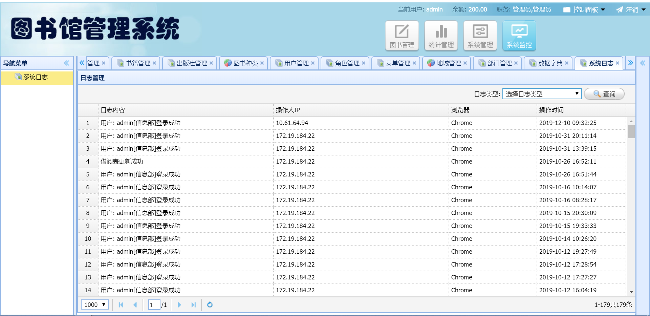Click row number 14 cell
The image size is (650, 316).
point(88,290)
